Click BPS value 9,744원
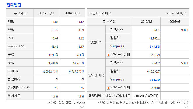The width and height of the screenshot is (193, 109). 53,63
